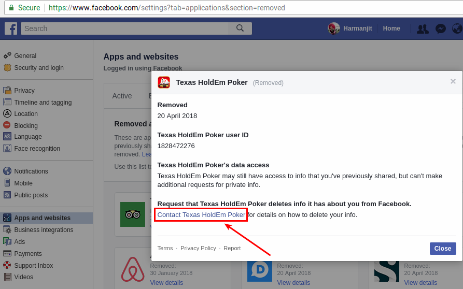The height and width of the screenshot is (289, 463).
Task: Click the Airbnb app icon
Action: [133, 269]
